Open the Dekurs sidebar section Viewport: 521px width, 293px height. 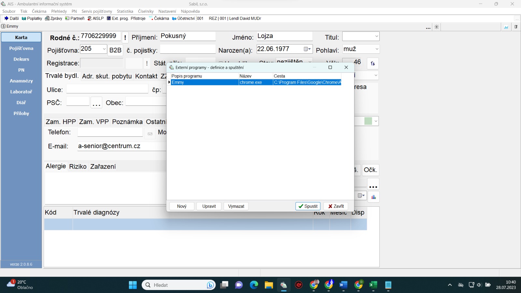pos(21,59)
